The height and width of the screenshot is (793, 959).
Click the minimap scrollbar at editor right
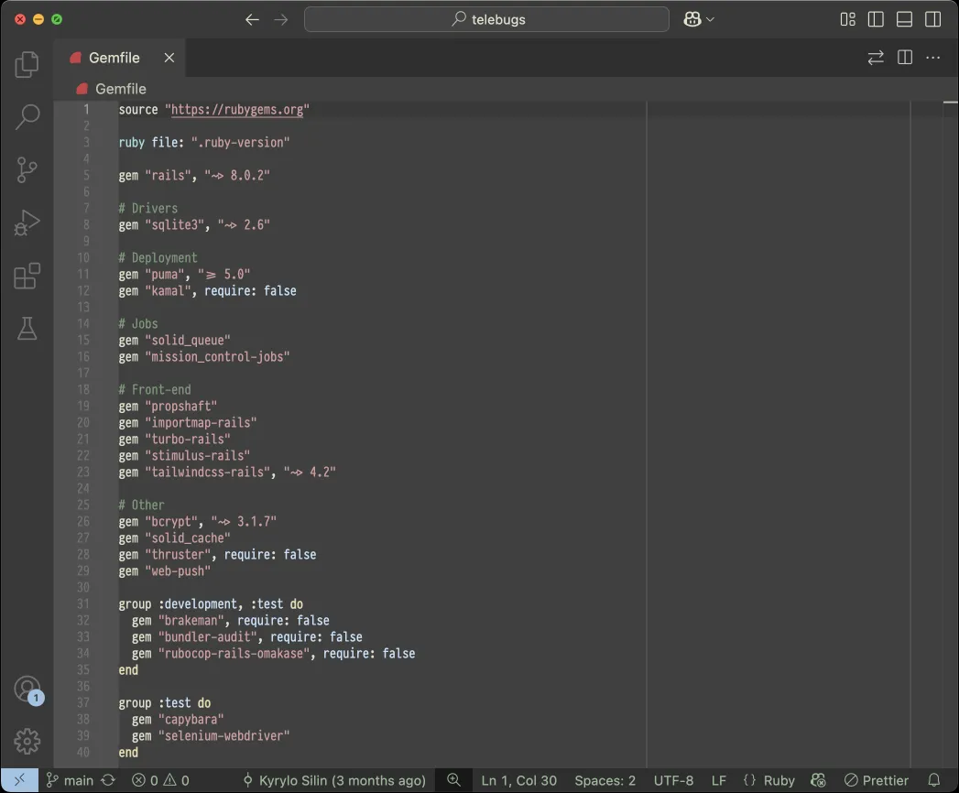950,434
